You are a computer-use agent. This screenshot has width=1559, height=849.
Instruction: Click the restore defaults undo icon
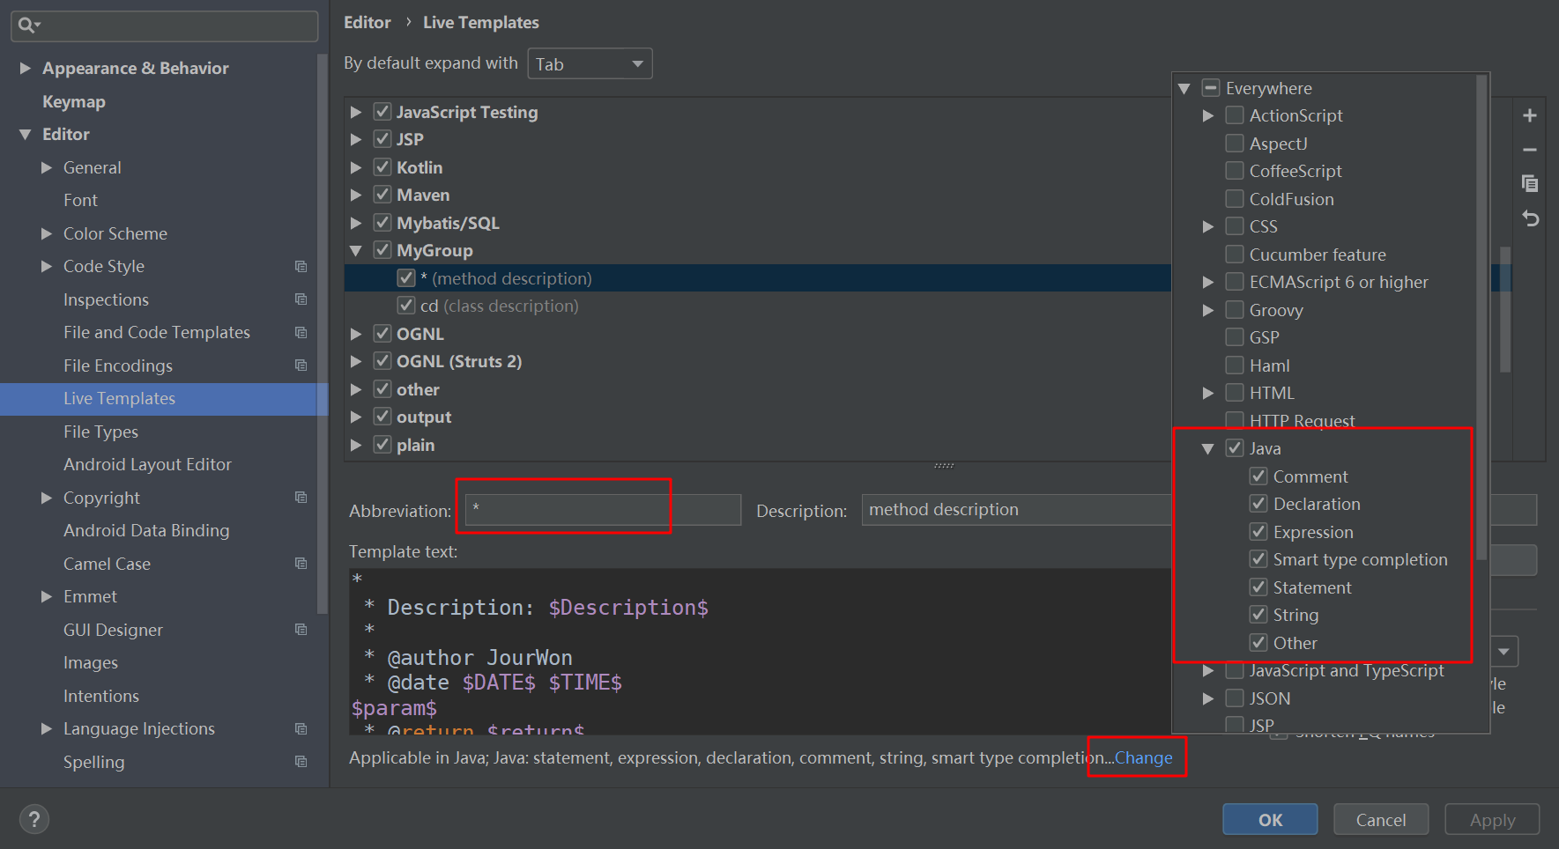[x=1531, y=218]
